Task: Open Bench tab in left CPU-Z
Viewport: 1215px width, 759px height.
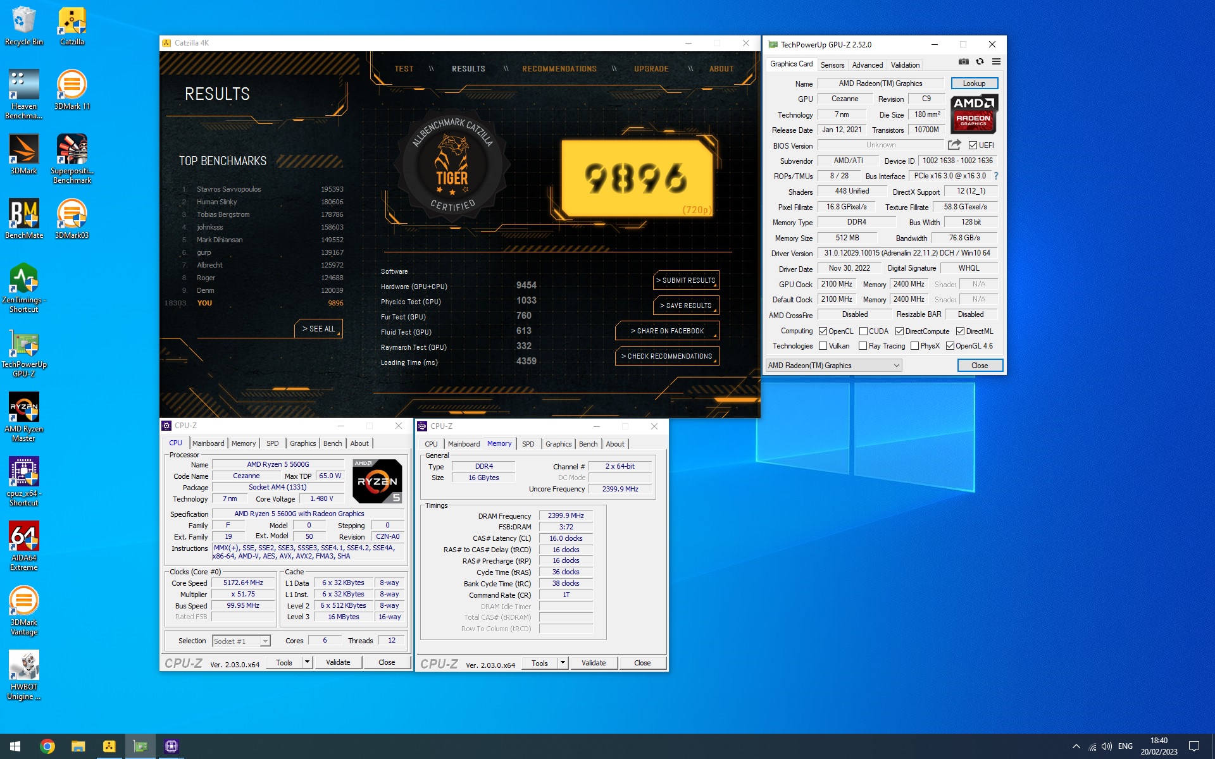Action: point(332,443)
